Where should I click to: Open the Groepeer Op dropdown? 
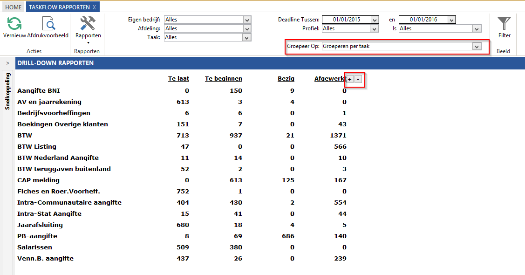(476, 46)
